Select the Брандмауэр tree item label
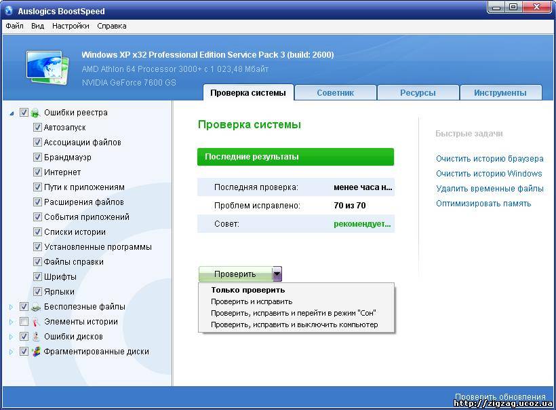Viewport: 556px width, 410px height. (67, 157)
